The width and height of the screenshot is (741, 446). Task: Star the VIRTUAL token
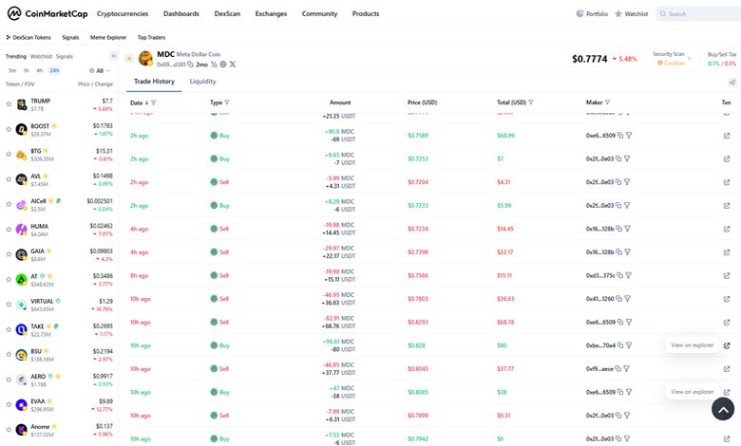(9, 304)
